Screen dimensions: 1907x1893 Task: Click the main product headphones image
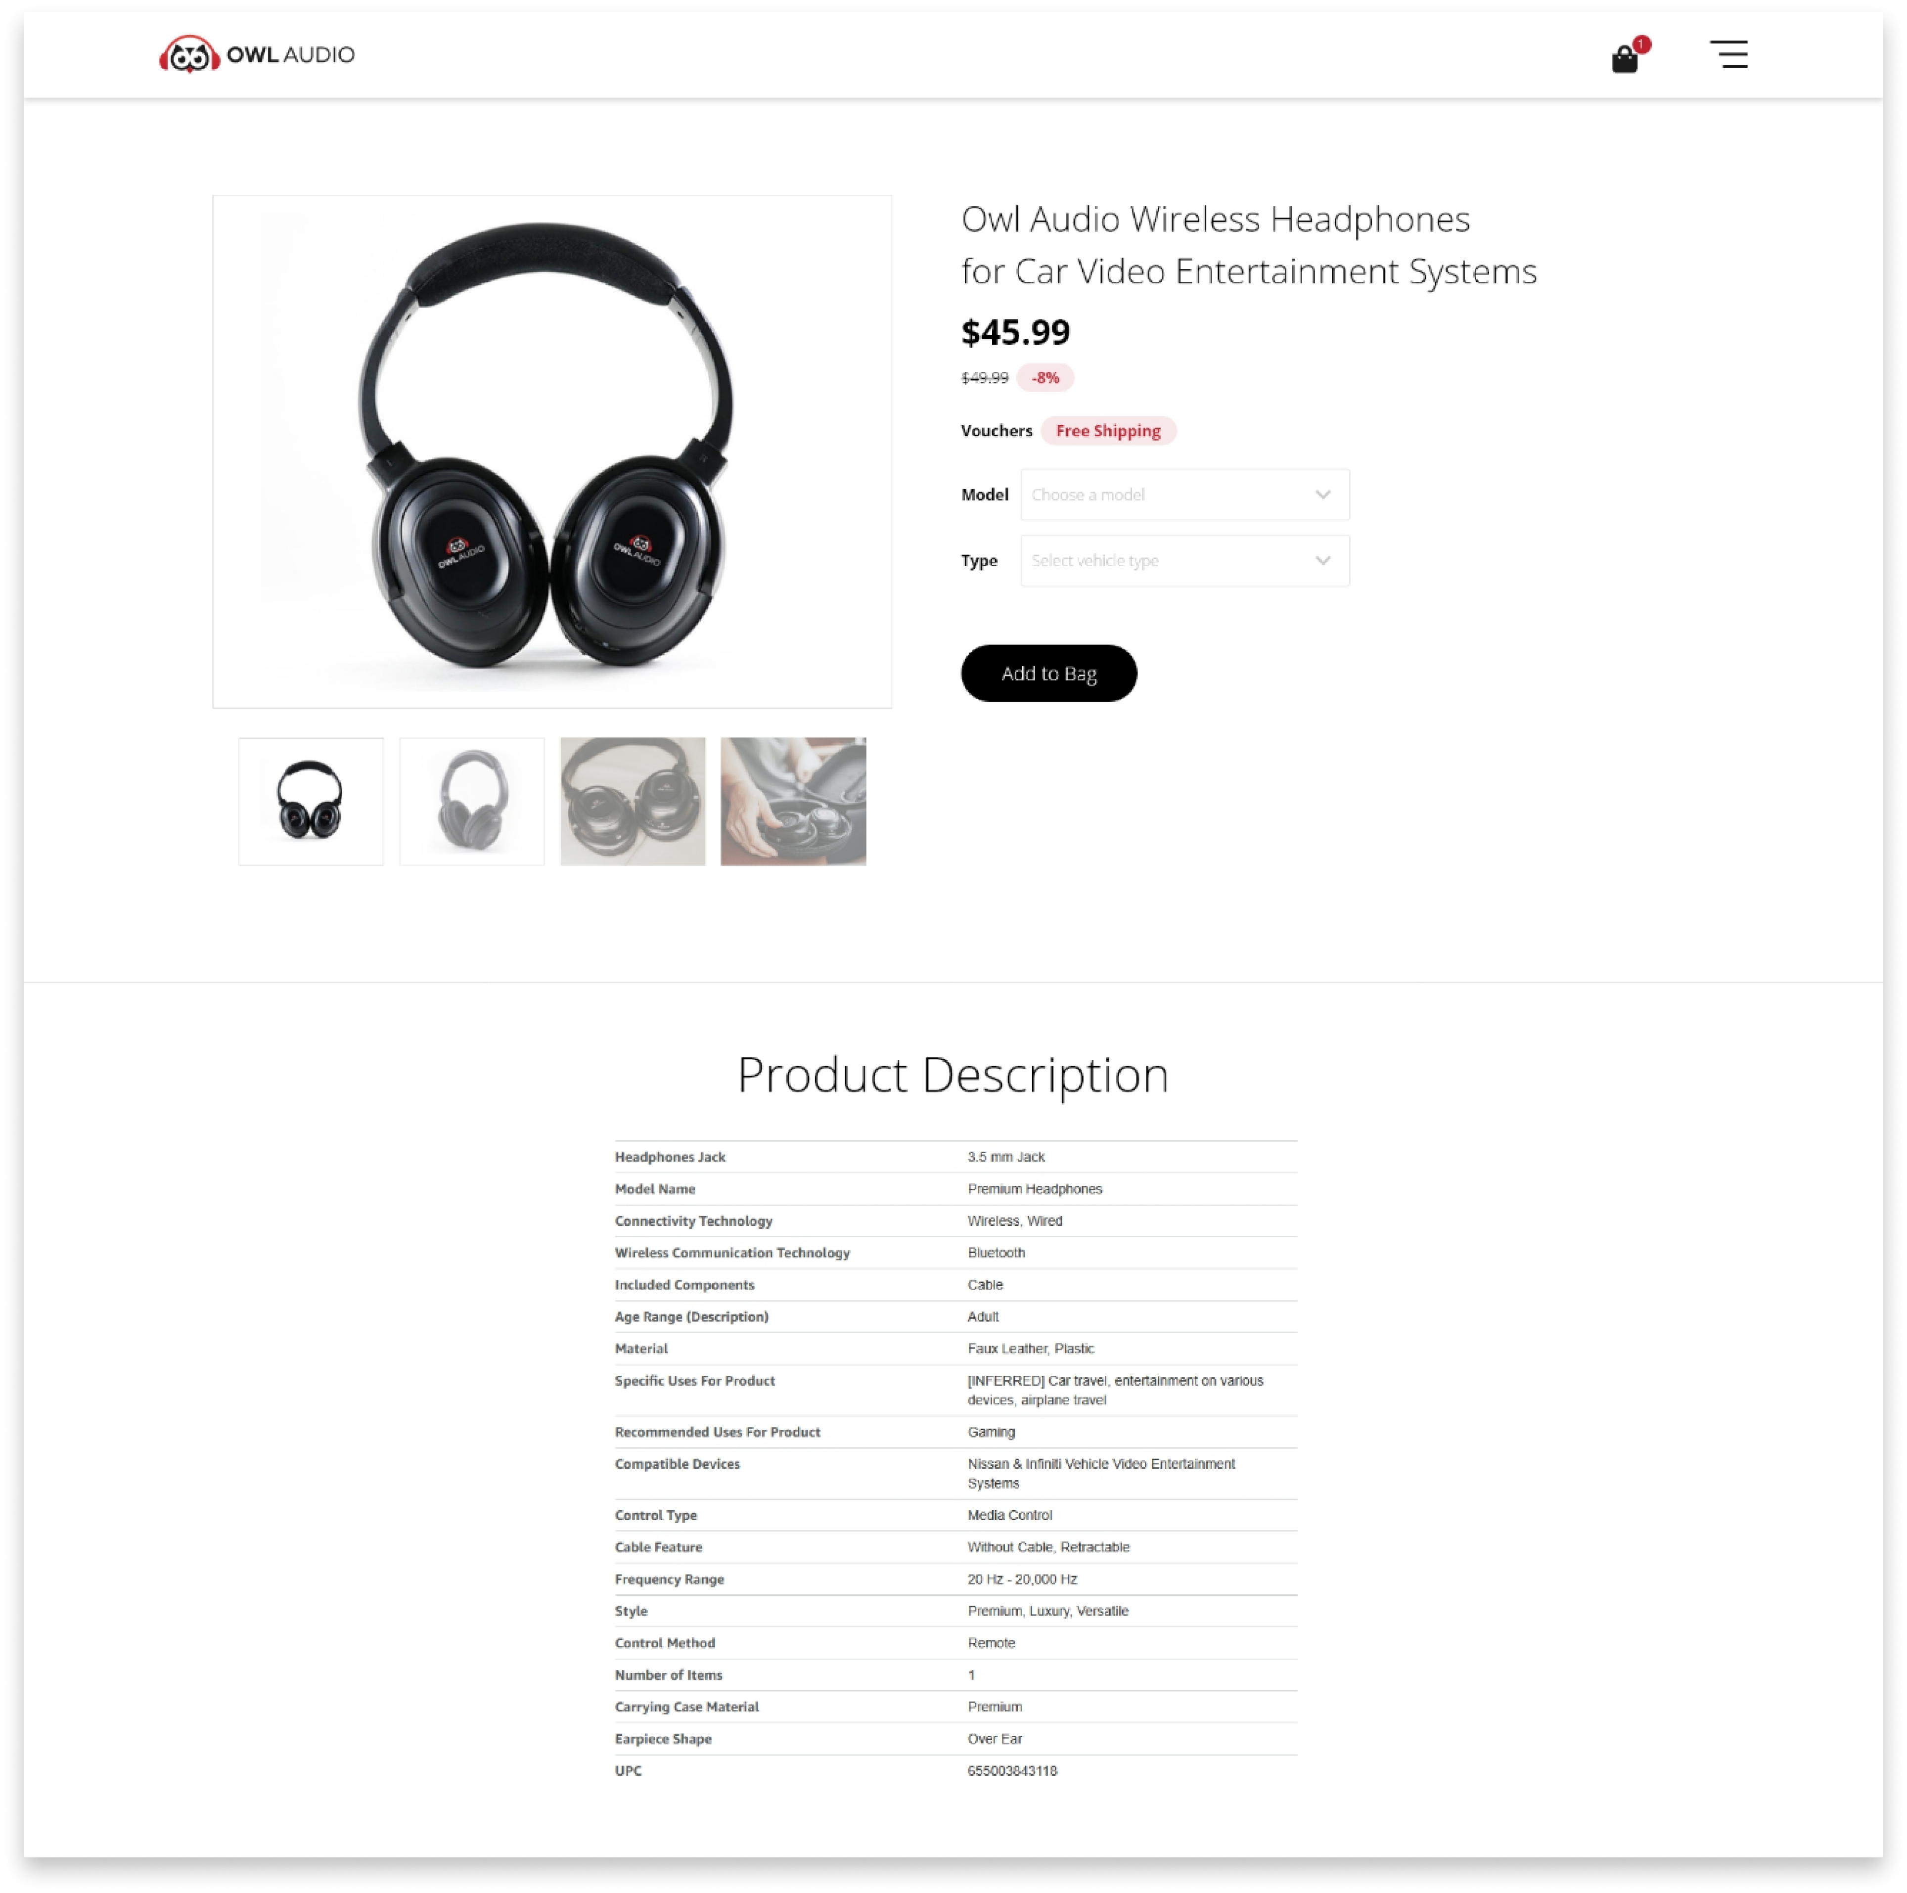(x=552, y=452)
